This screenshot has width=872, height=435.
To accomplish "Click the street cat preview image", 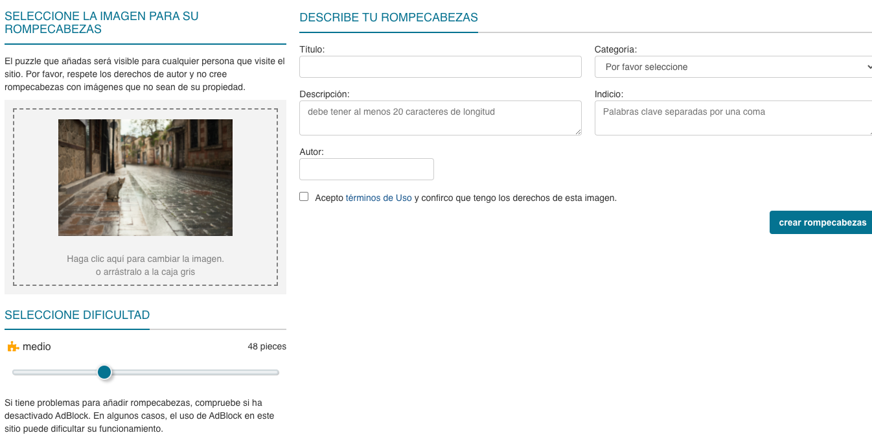I will pos(145,177).
